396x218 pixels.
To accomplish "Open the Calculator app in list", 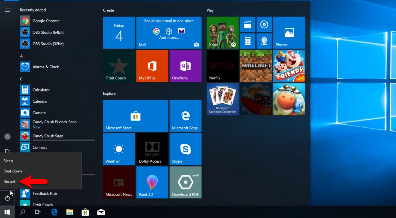I will click(57, 90).
